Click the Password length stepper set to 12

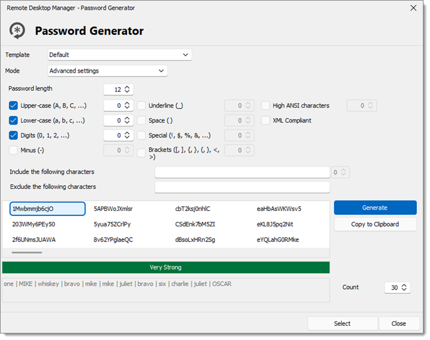tap(118, 90)
